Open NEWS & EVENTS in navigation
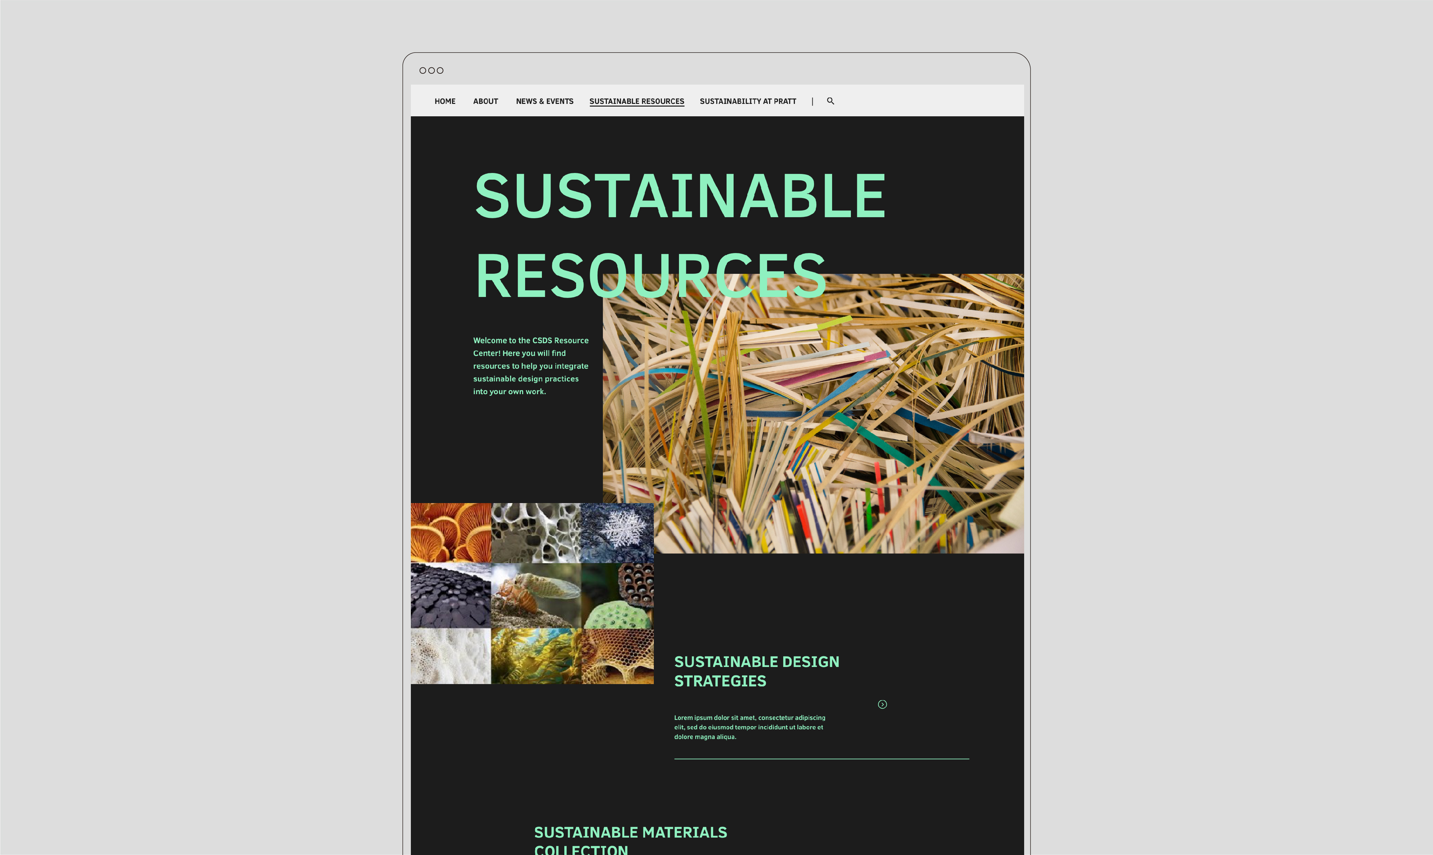Screen dimensions: 1433x855 544,102
